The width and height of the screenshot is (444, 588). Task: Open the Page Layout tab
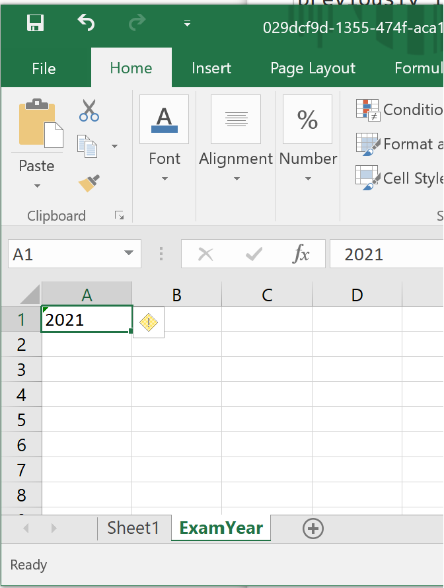[x=313, y=68]
